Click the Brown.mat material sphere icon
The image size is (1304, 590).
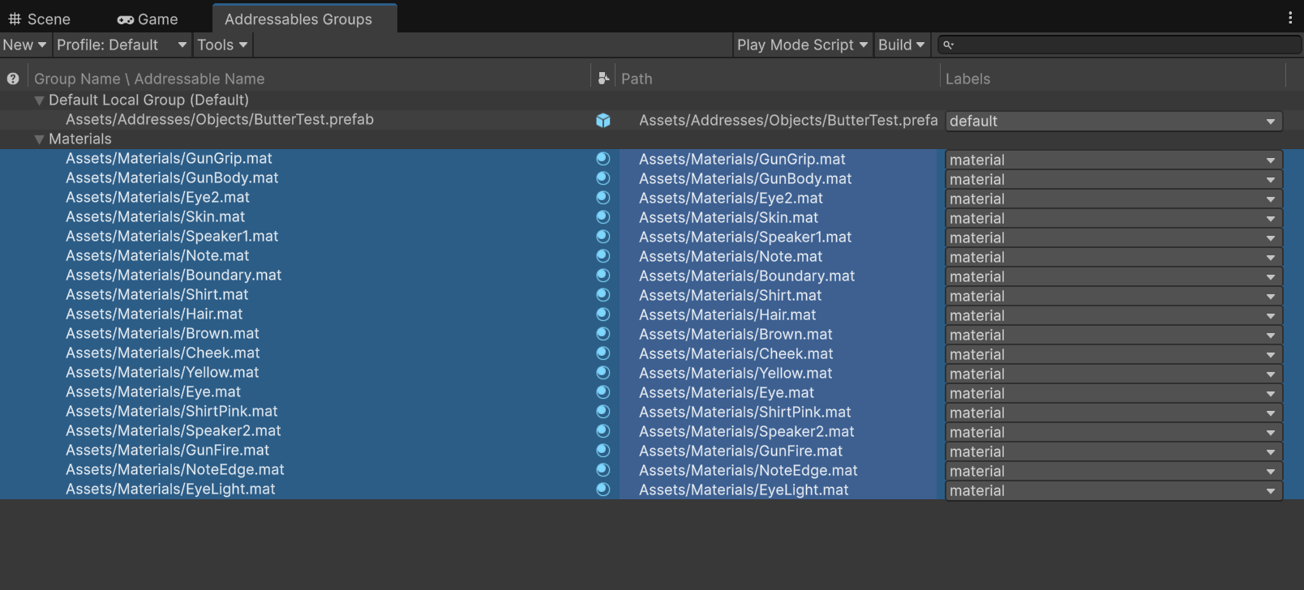603,334
